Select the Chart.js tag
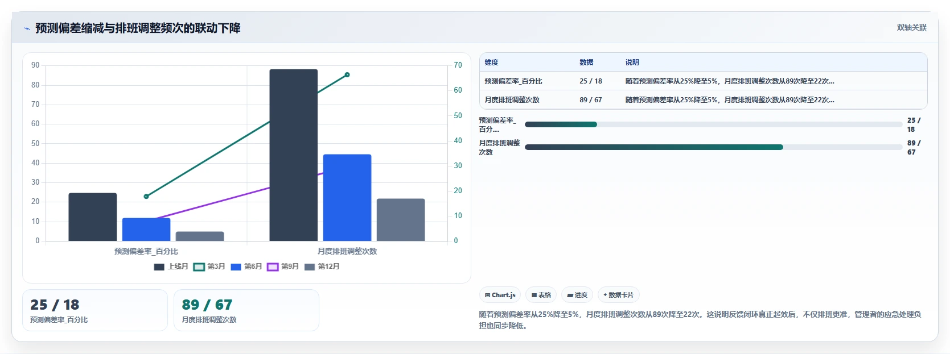This screenshot has height=354, width=950. (500, 295)
